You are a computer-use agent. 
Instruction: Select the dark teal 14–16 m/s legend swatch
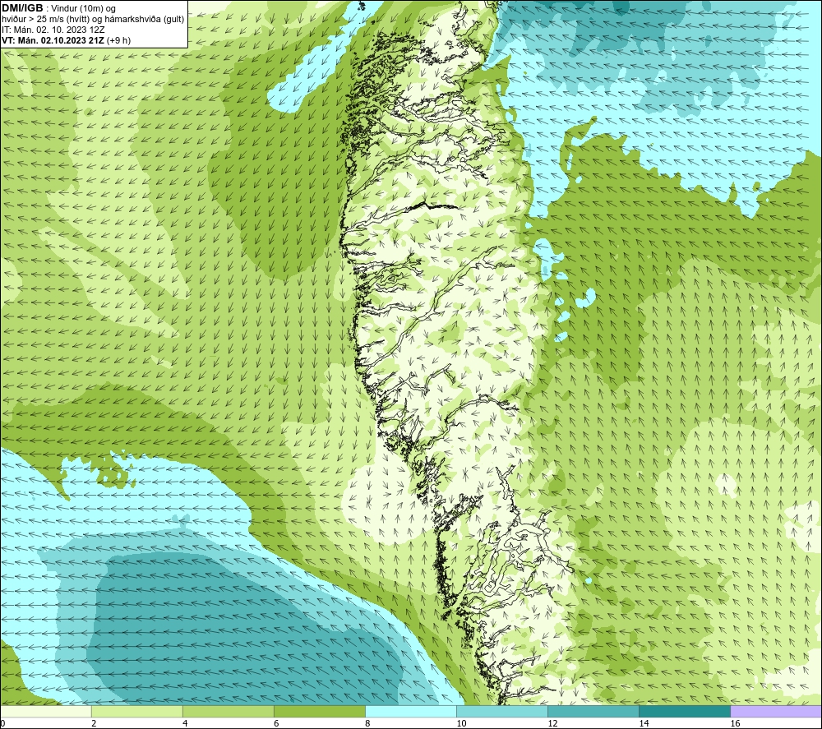(x=685, y=711)
